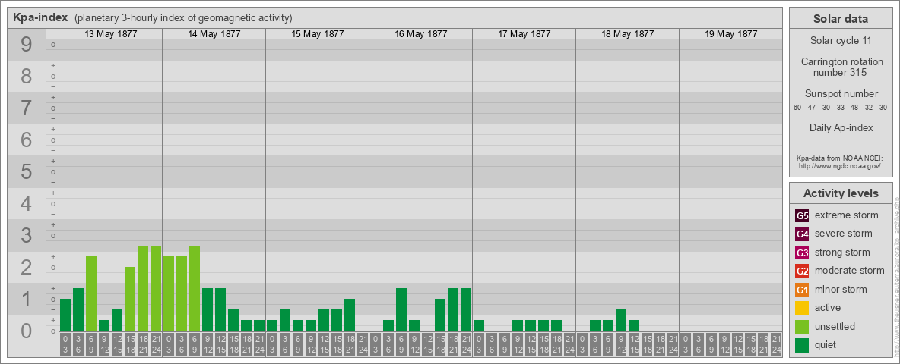Click the 'severe storm' legend label
This screenshot has height=364, width=900.
point(844,234)
